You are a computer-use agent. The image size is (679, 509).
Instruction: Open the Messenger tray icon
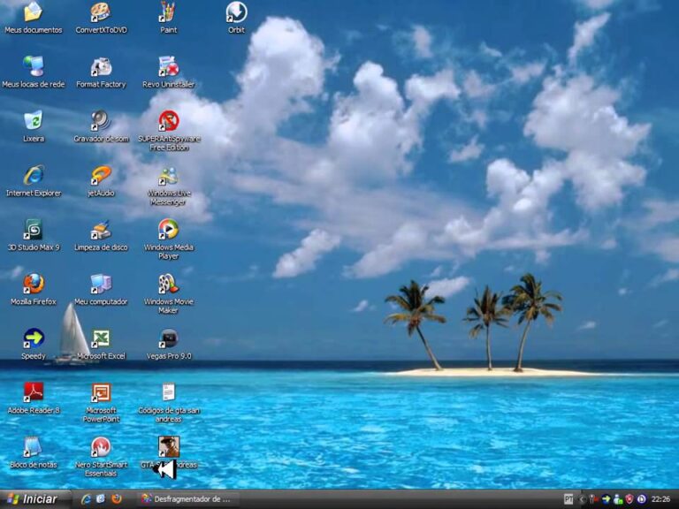click(618, 499)
